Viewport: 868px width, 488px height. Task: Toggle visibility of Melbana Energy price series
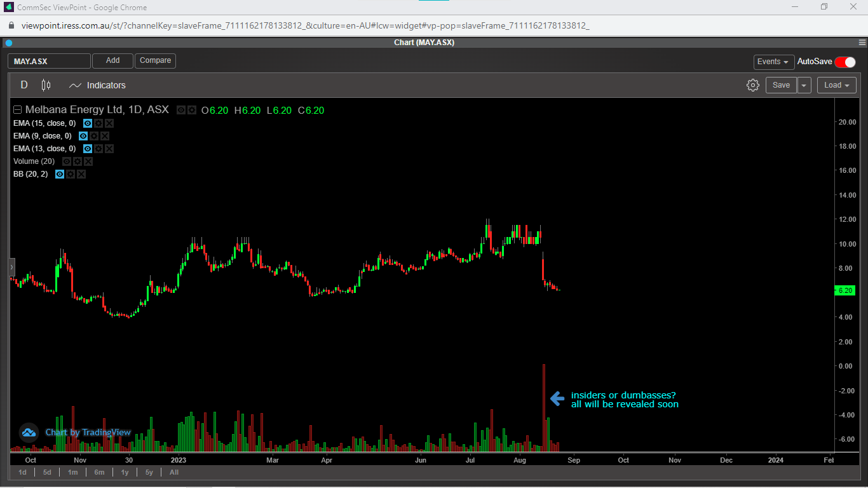pyautogui.click(x=181, y=110)
